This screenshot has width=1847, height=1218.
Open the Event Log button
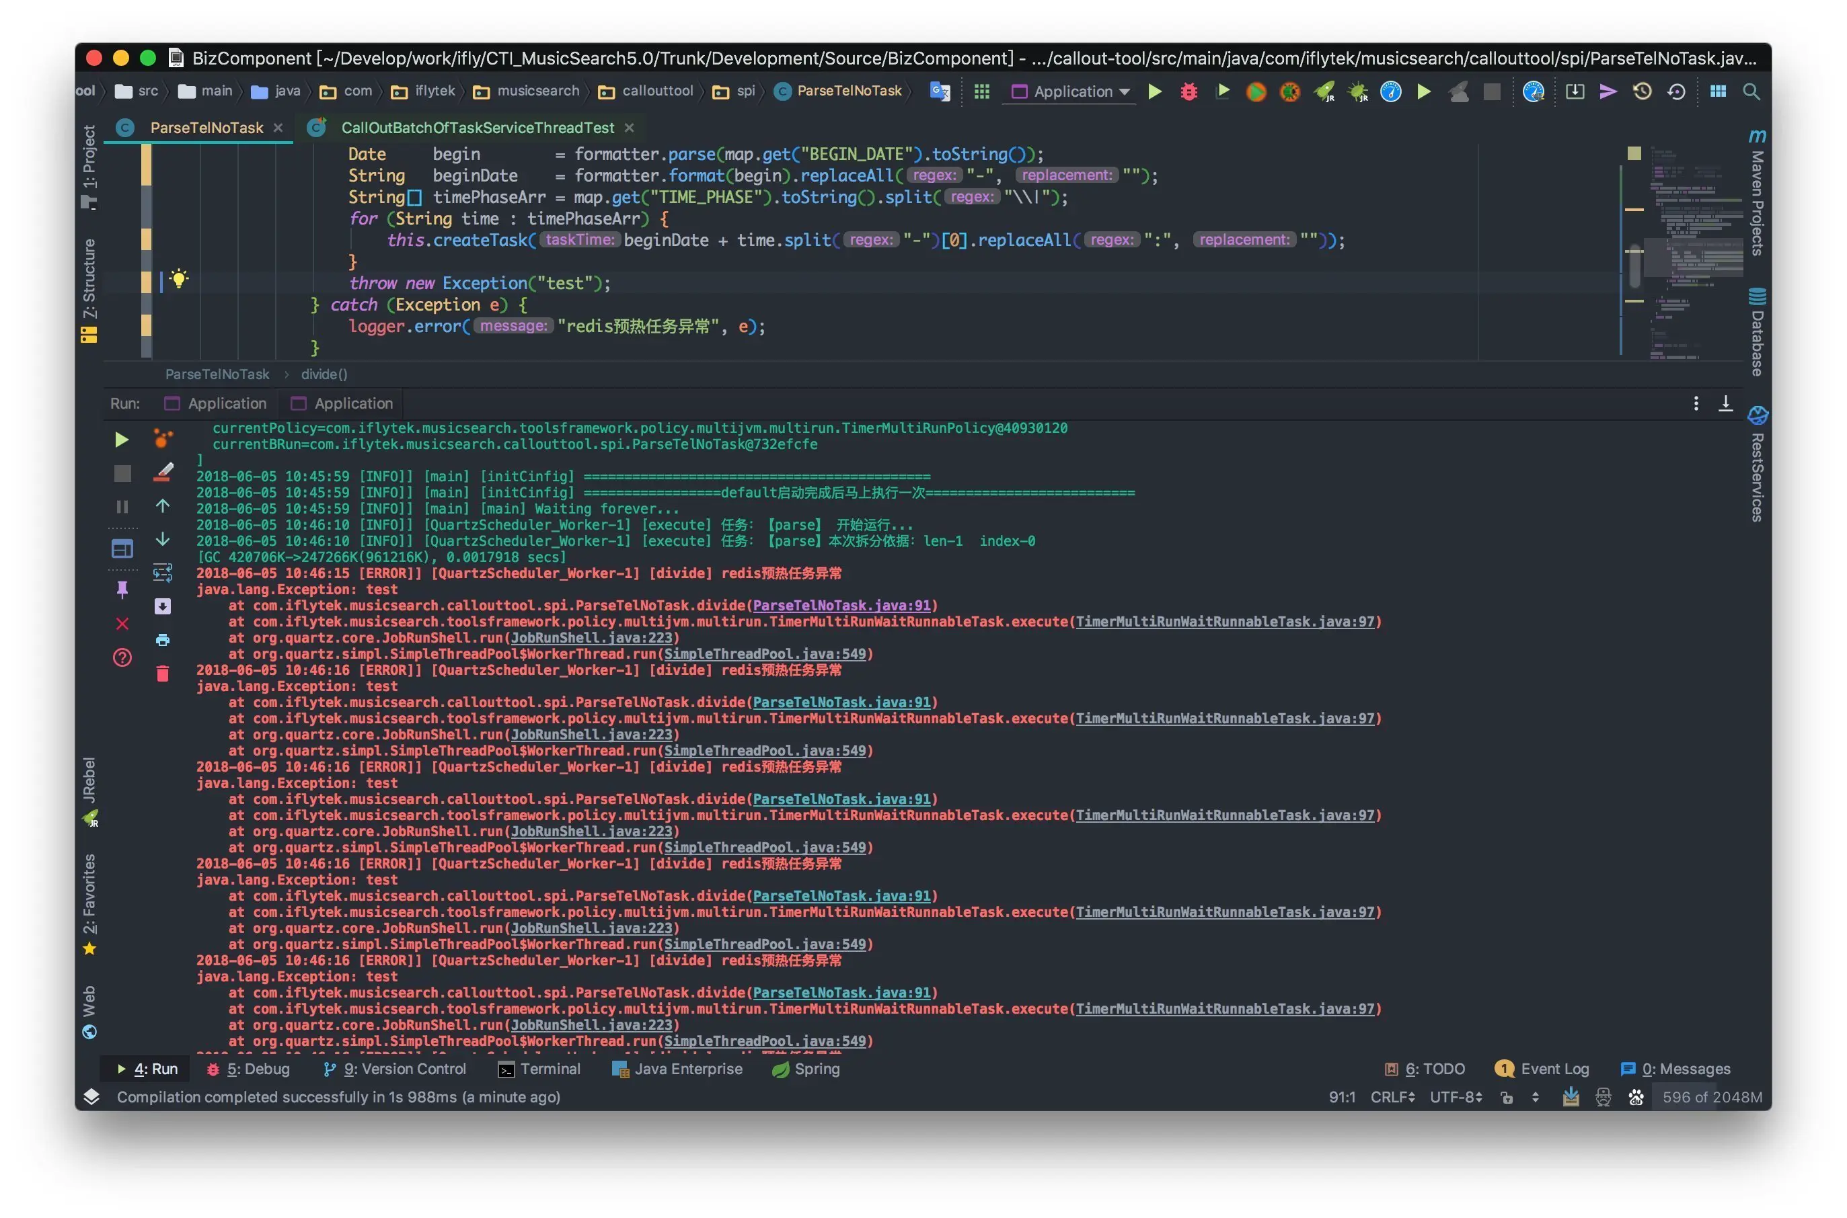point(1542,1069)
